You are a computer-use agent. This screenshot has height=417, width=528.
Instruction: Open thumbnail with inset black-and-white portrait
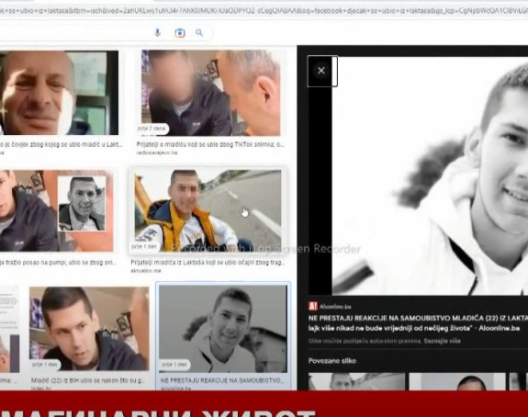click(x=57, y=210)
